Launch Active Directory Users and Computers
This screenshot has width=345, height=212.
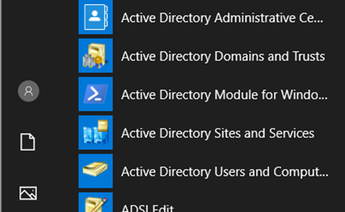click(204, 171)
